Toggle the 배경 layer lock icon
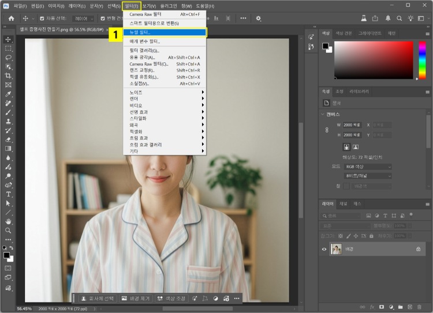Image resolution: width=433 pixels, height=313 pixels. pyautogui.click(x=419, y=249)
